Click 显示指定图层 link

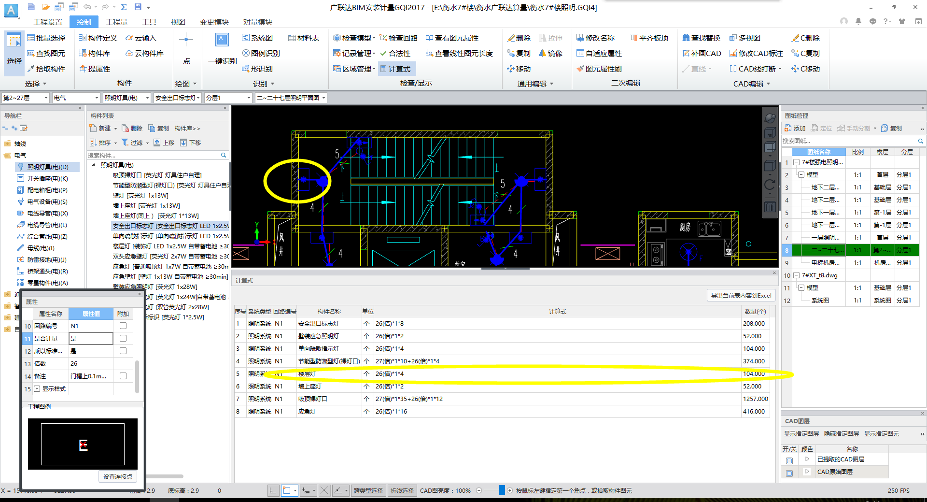coord(801,433)
